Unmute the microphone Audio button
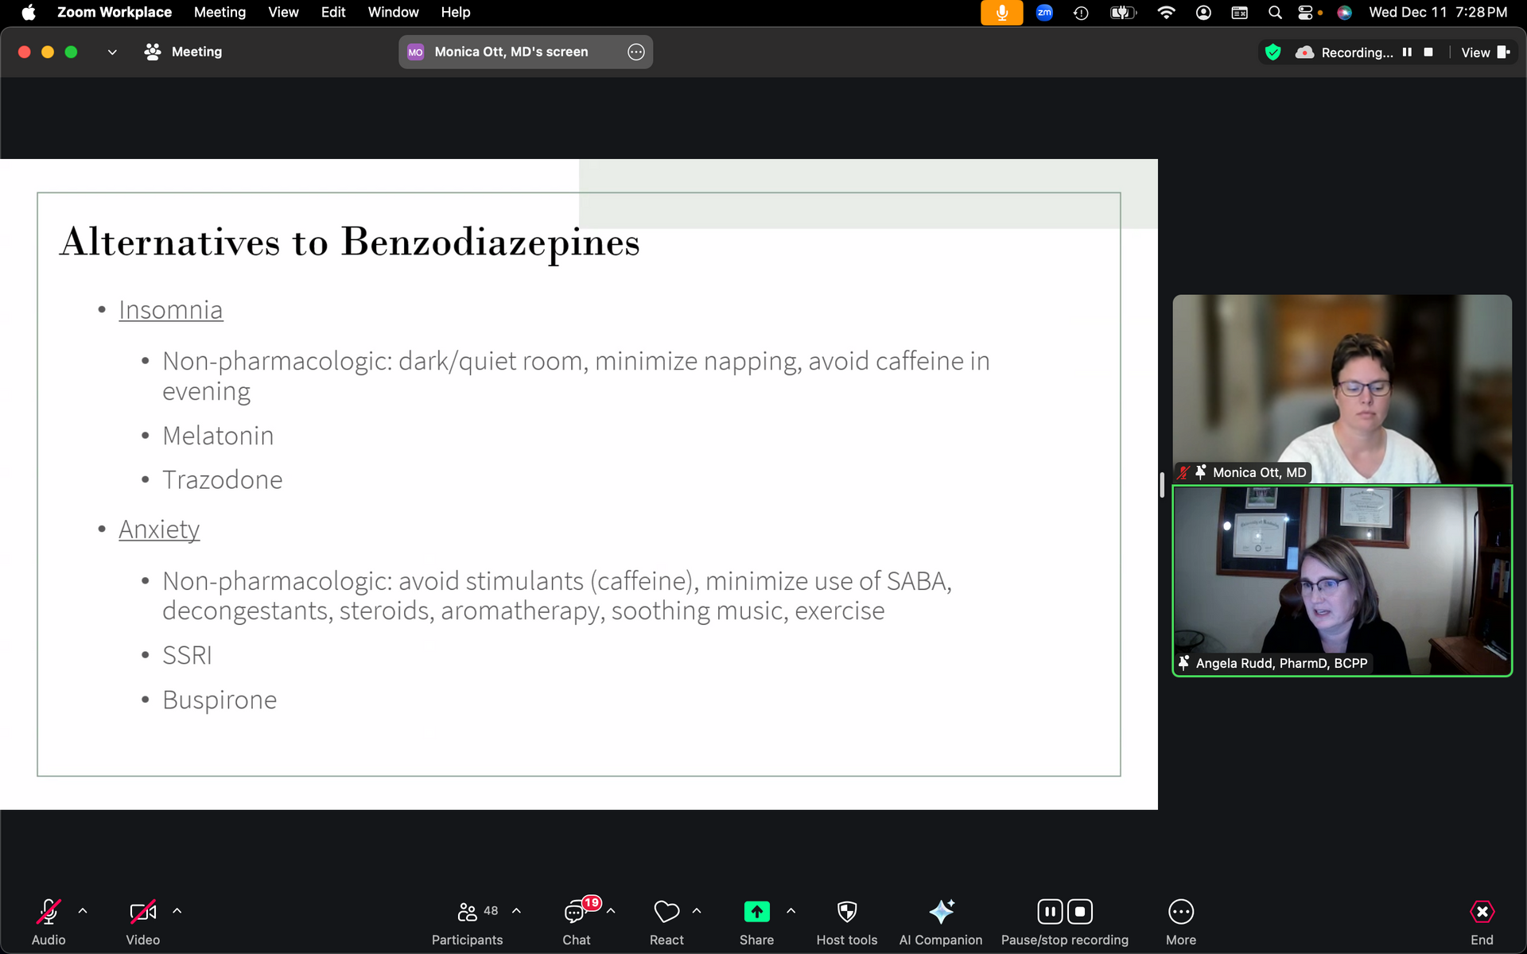The image size is (1527, 954). (49, 912)
